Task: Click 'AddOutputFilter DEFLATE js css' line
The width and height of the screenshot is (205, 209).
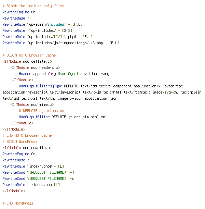Action: pos(63,117)
